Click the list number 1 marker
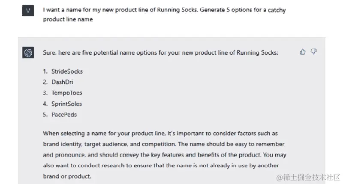The width and height of the screenshot is (343, 184). point(45,71)
